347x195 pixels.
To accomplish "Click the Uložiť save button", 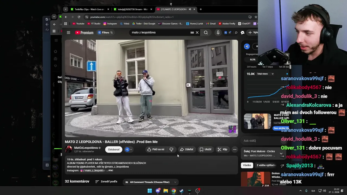I will tap(205, 149).
